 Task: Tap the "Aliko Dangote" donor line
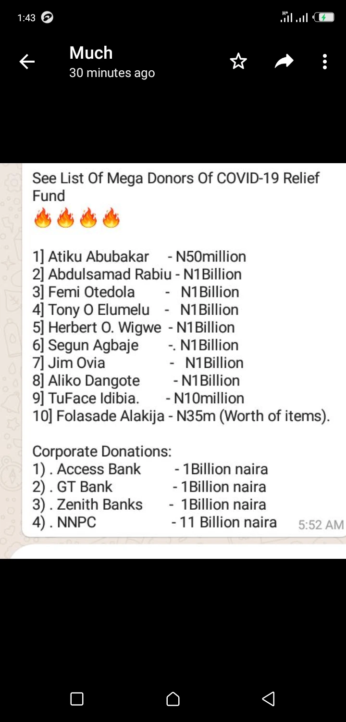pyautogui.click(x=136, y=380)
